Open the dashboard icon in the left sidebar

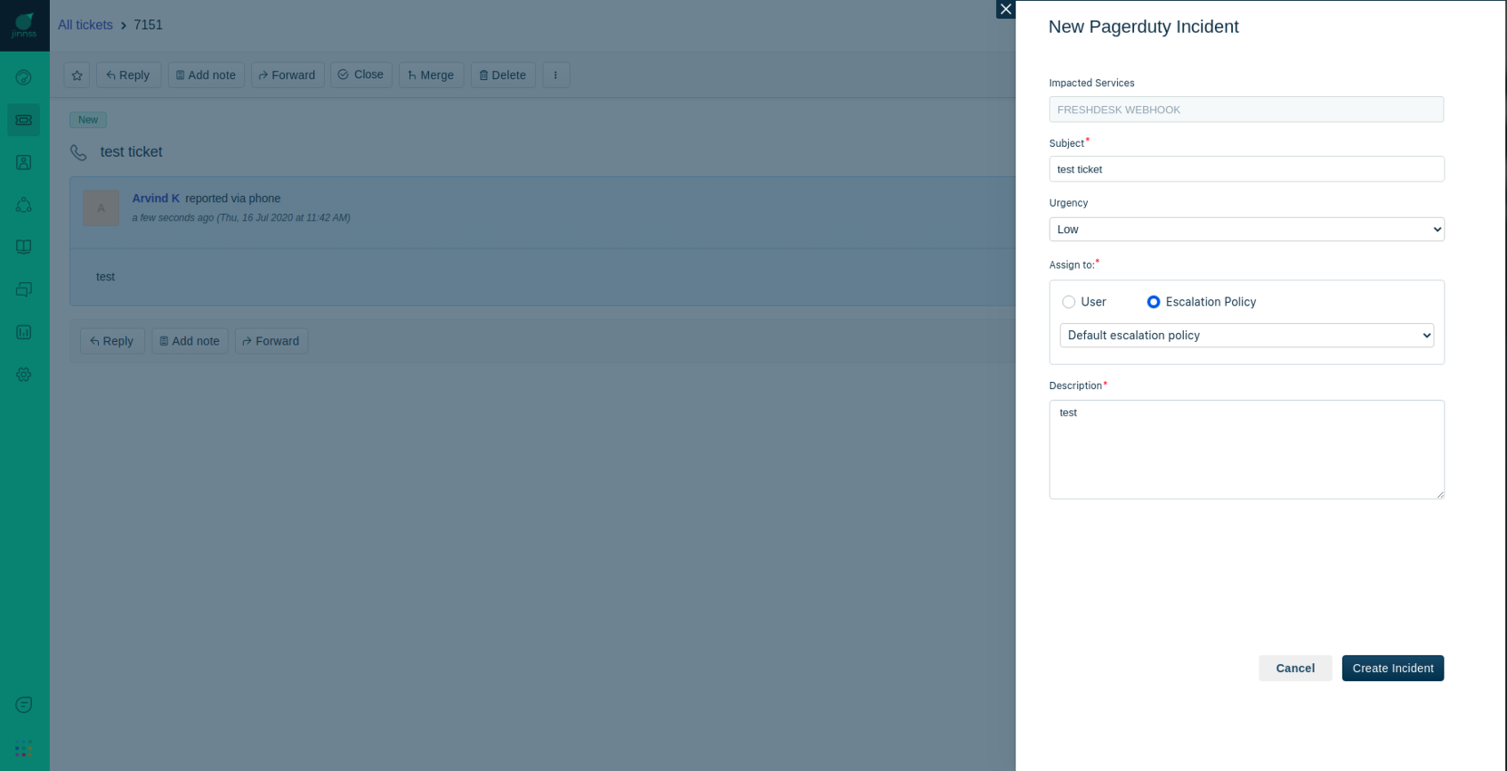tap(24, 78)
